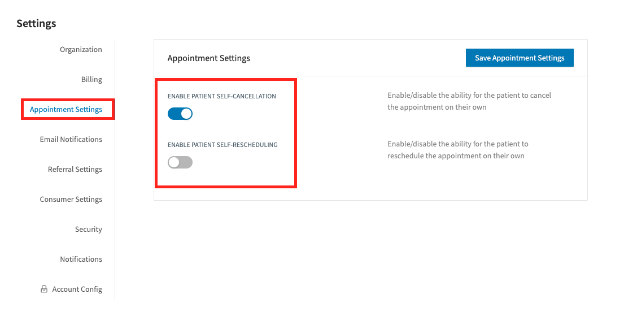The width and height of the screenshot is (624, 311).
Task: Open the Notifications sidebar item
Action: point(81,259)
